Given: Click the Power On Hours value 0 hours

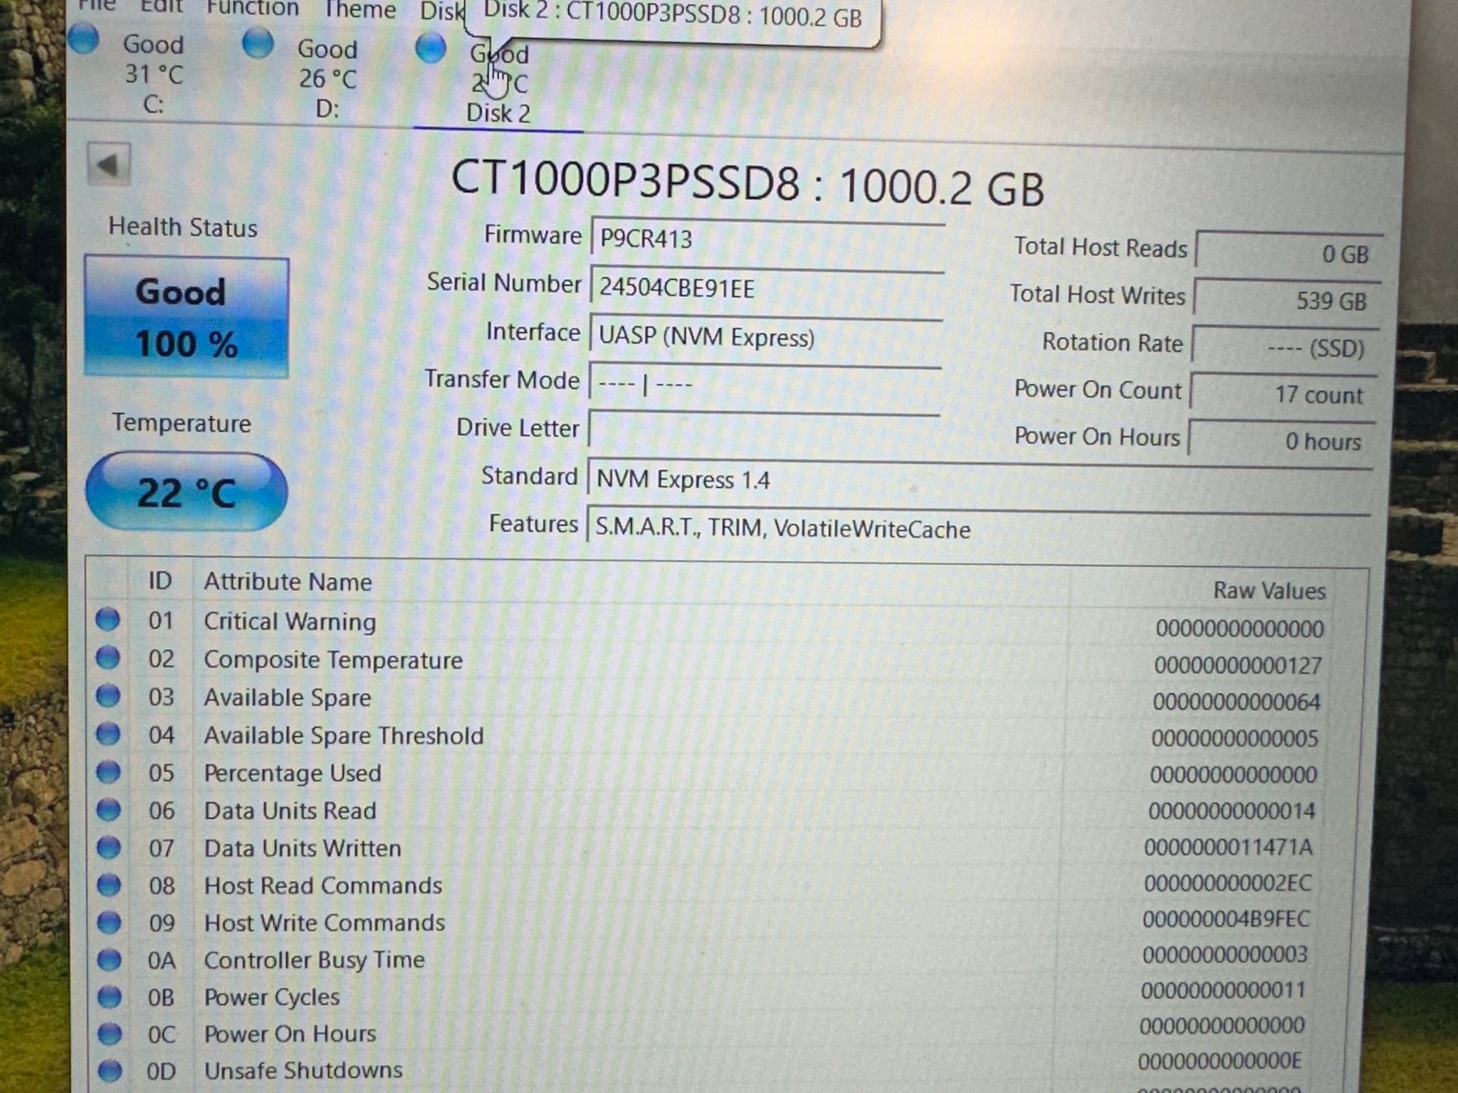Looking at the screenshot, I should coord(1282,440).
